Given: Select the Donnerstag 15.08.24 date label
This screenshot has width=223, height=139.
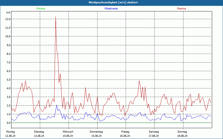Looking at the screenshot, I should [96, 134].
